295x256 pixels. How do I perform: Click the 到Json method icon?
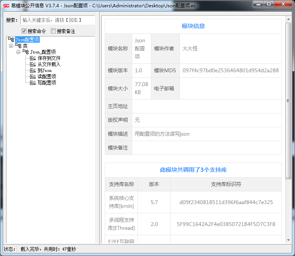pos(33,70)
